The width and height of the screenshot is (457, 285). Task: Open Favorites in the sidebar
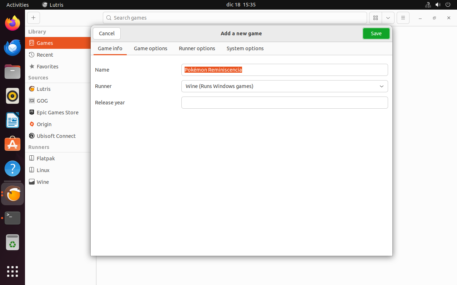click(58, 66)
